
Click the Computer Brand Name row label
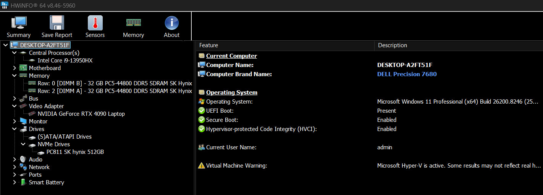239,74
